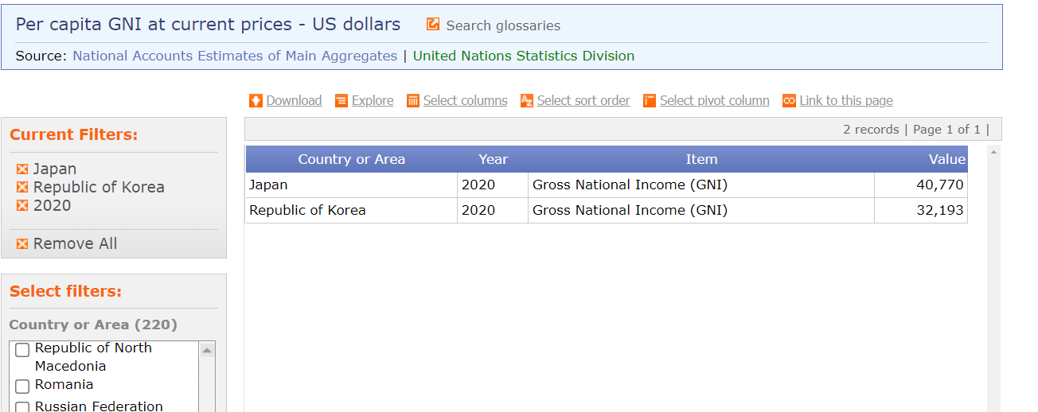Open National Accounts Estimates of Main Aggregates link

coord(235,56)
